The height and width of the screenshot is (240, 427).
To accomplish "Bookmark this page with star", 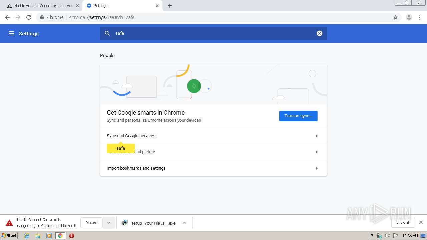I will [x=396, y=17].
